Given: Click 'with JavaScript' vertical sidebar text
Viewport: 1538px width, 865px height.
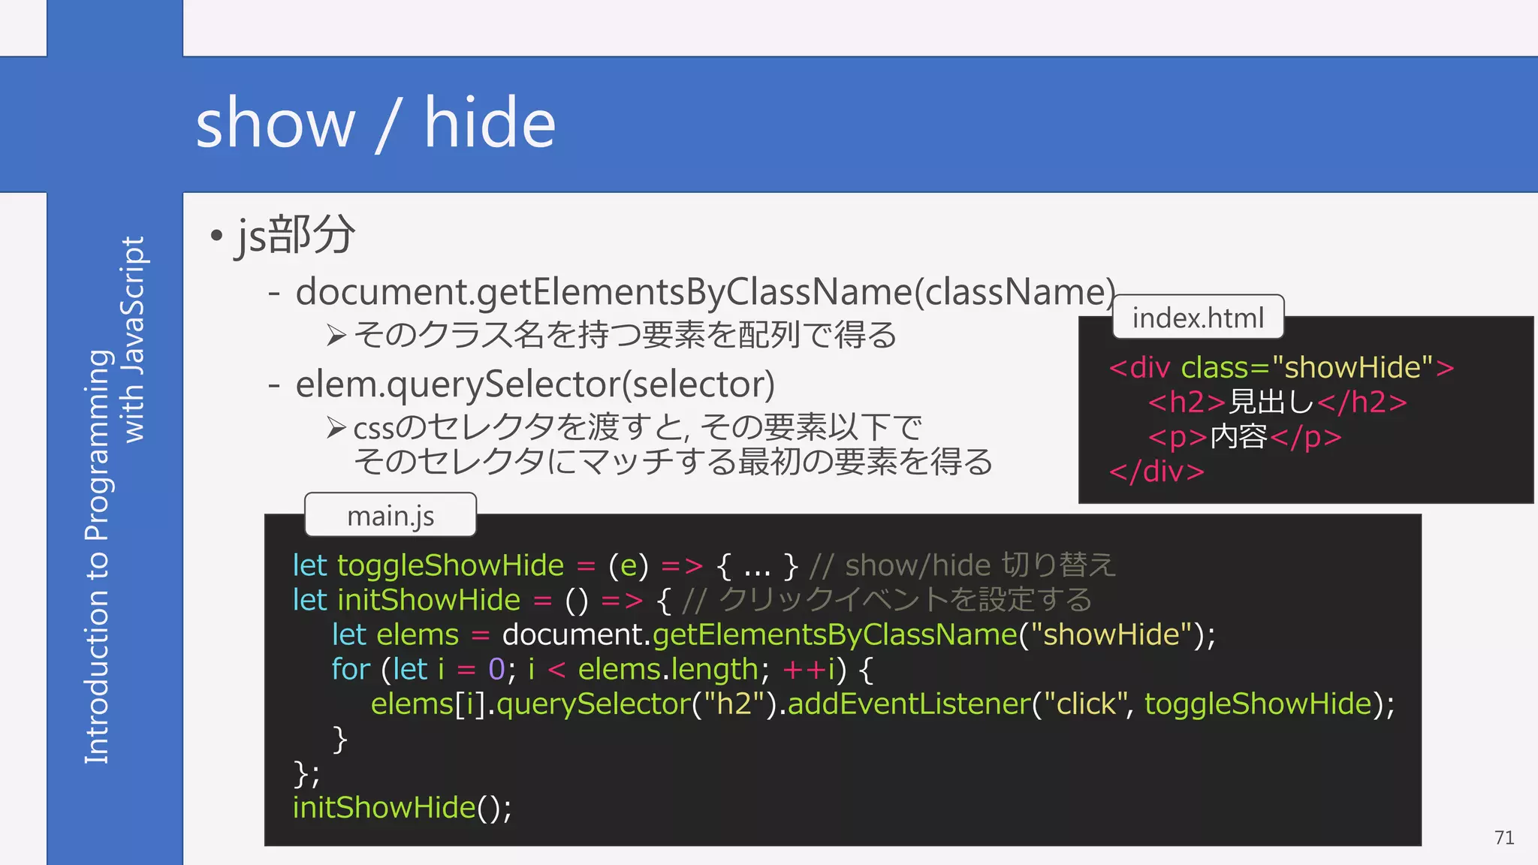Looking at the screenshot, I should click(x=133, y=339).
